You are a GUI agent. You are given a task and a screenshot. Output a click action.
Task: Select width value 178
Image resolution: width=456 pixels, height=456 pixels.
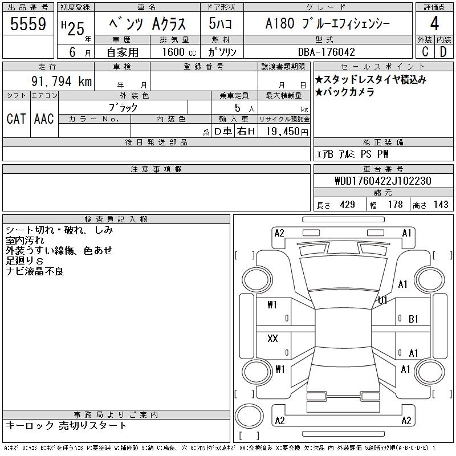[395, 205]
